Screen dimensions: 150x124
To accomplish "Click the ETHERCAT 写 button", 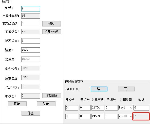I will pos(126,89).
